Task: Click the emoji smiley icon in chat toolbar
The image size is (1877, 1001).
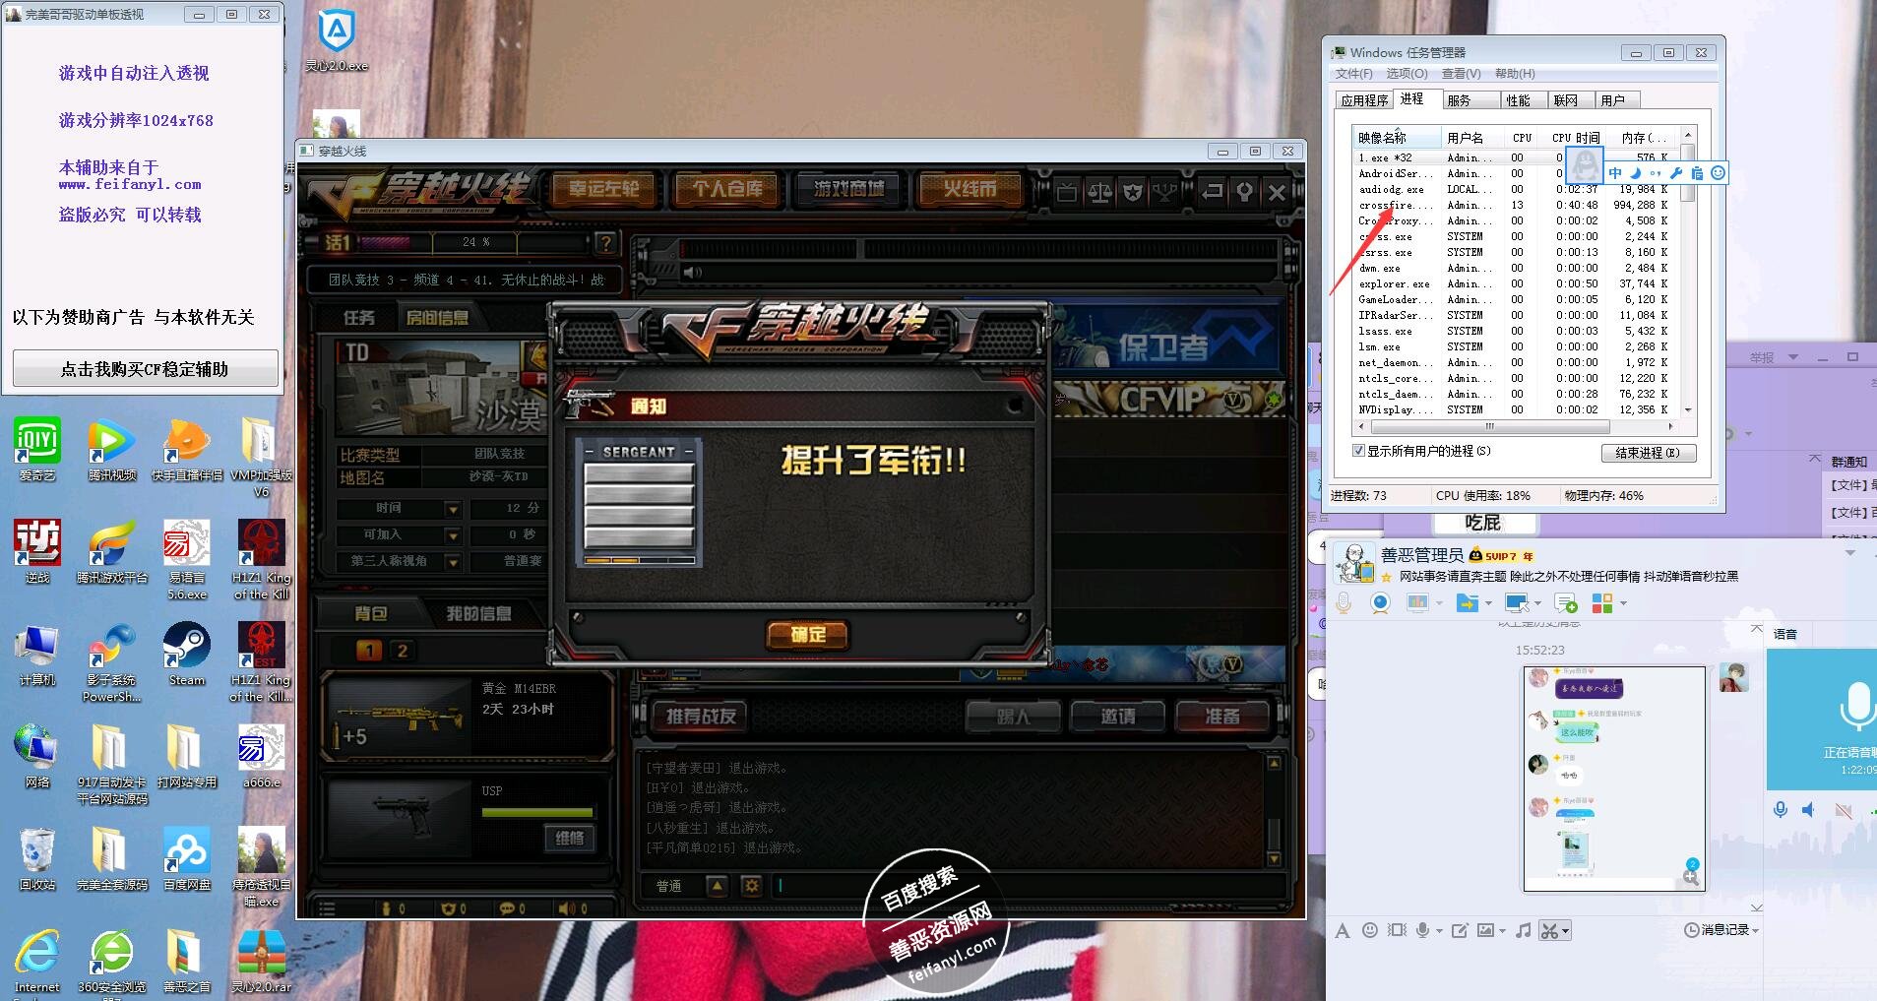Action: pos(1369,930)
